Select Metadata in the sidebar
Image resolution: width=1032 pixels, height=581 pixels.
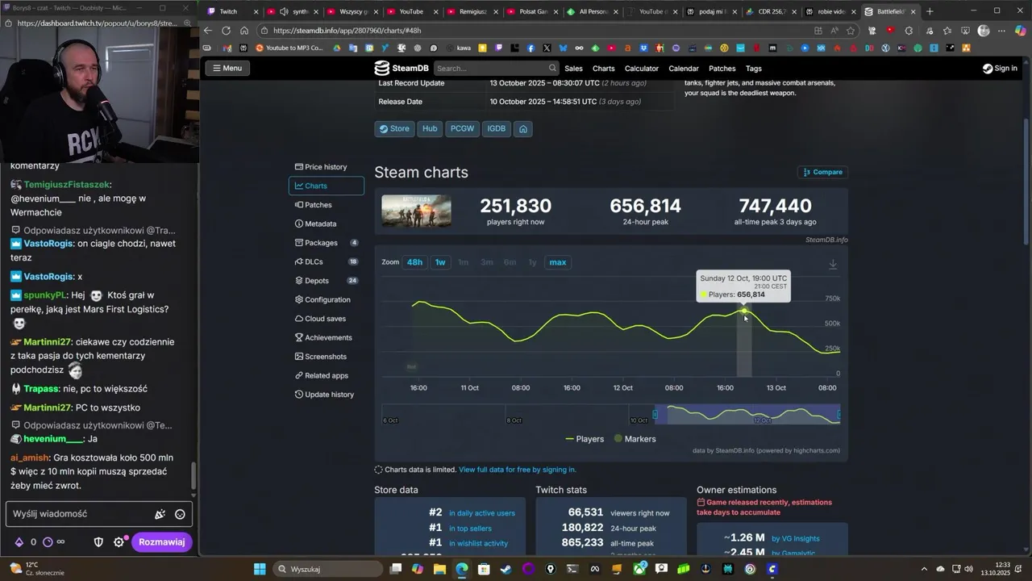point(326,224)
